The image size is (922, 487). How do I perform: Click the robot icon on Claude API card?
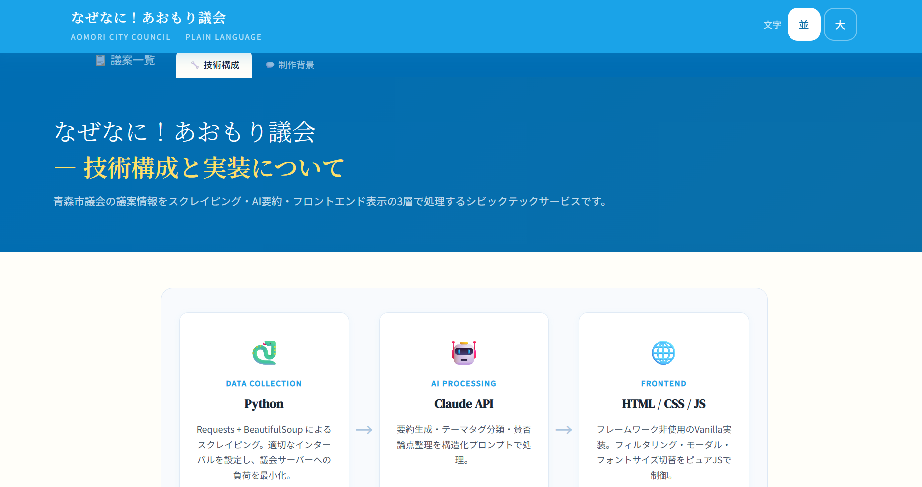464,353
